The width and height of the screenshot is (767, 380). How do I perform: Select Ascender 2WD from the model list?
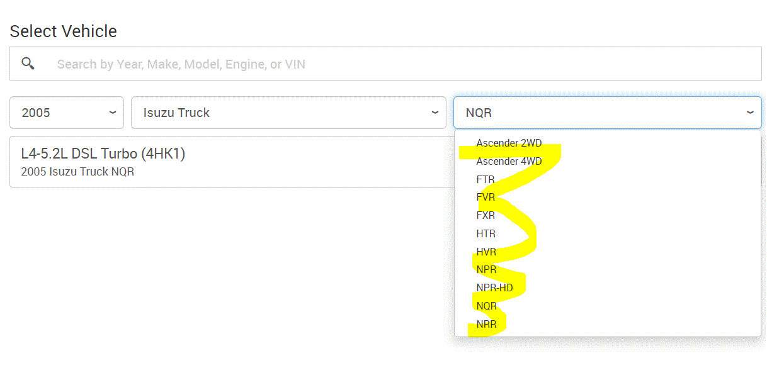coord(509,143)
